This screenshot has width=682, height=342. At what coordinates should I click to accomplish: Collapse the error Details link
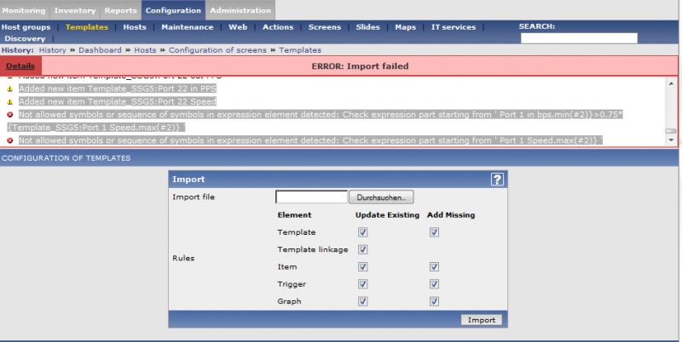20,66
